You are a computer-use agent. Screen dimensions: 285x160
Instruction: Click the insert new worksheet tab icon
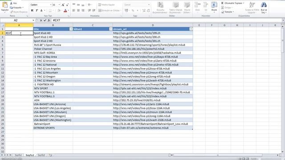coord(51,155)
